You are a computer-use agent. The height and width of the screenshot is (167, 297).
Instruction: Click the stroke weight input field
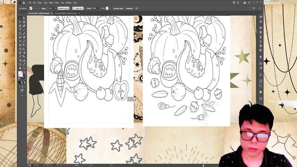tap(51, 8)
